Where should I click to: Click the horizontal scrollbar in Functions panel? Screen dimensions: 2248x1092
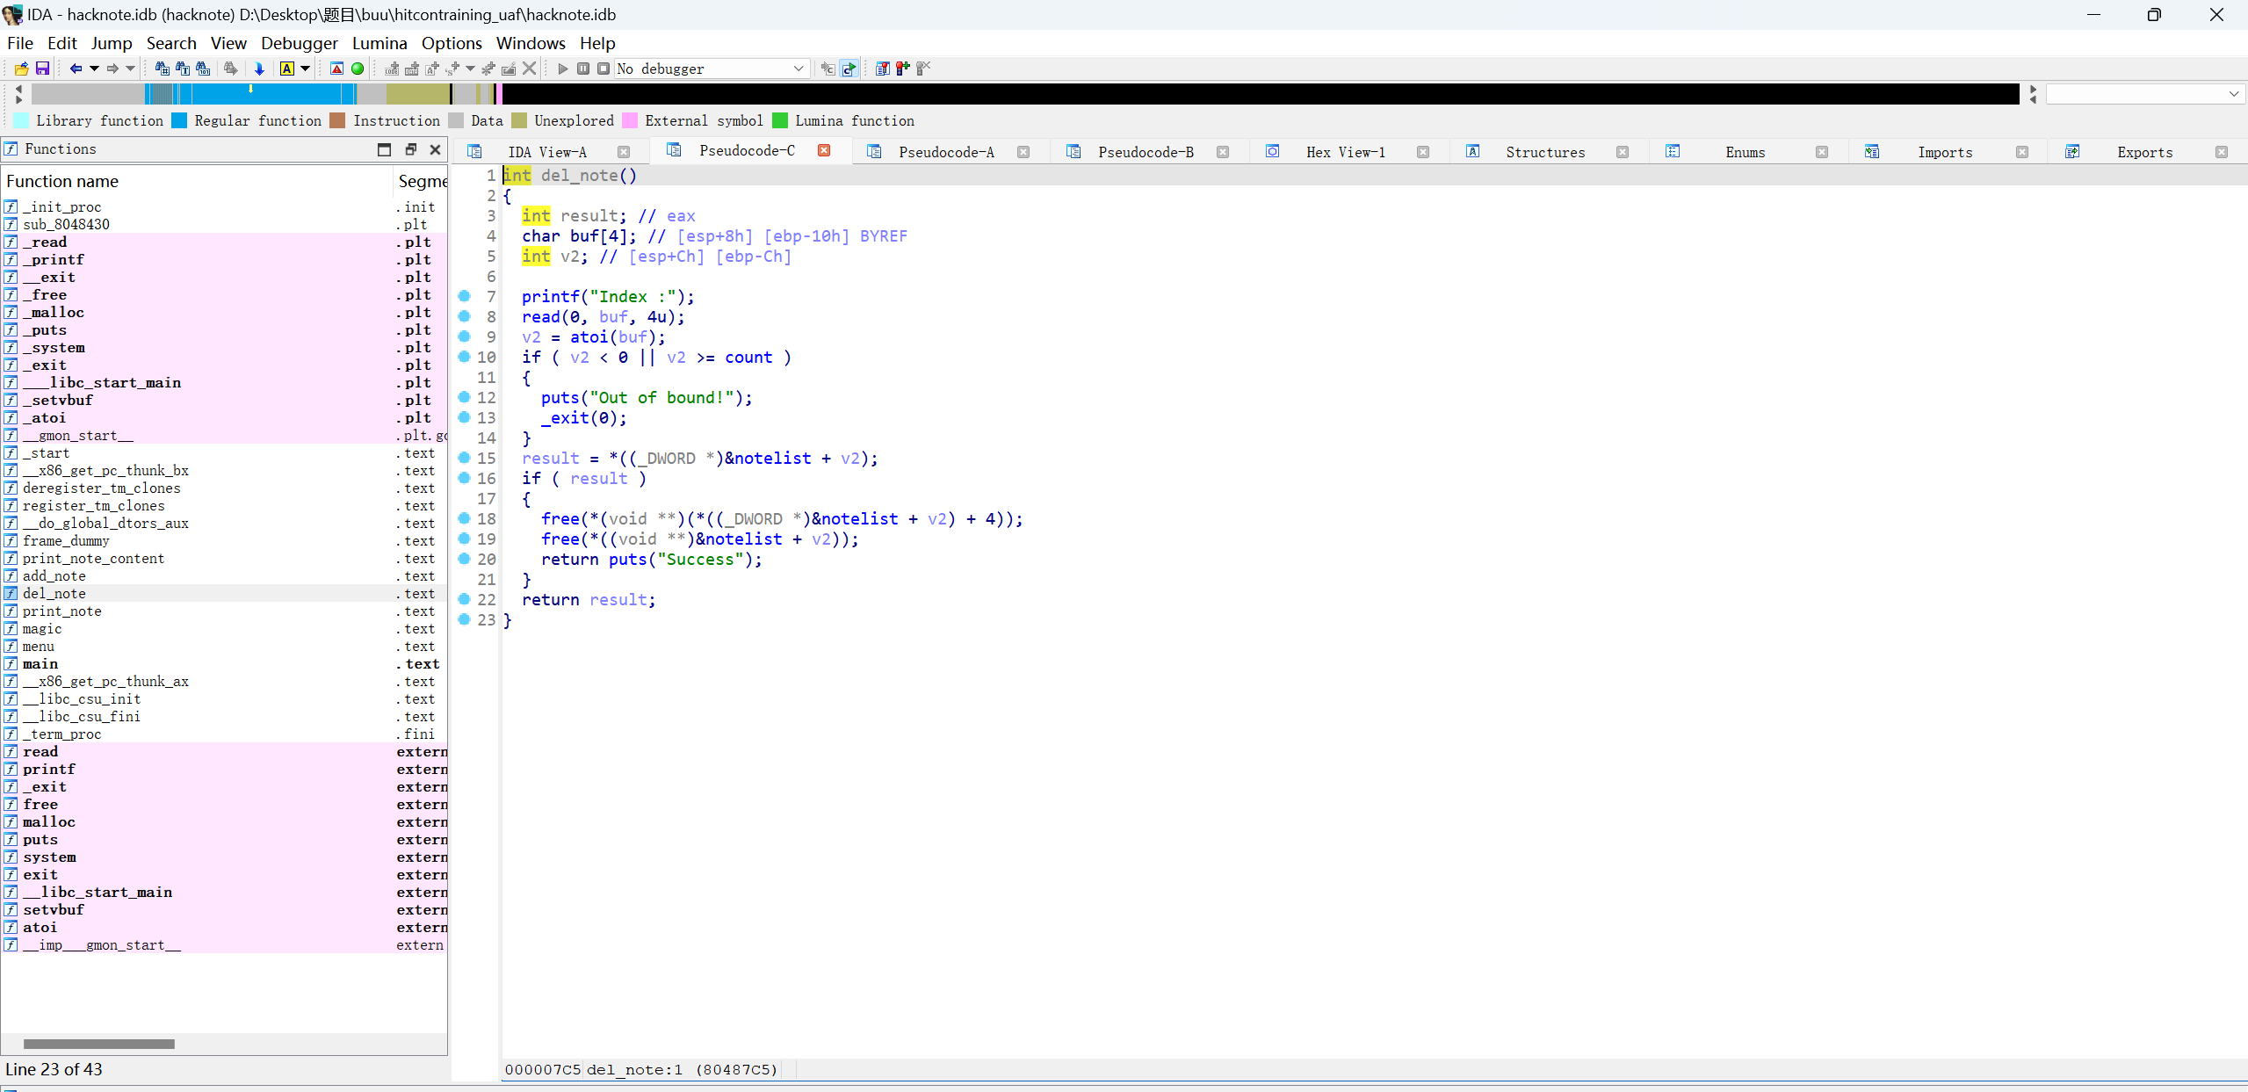(99, 1044)
